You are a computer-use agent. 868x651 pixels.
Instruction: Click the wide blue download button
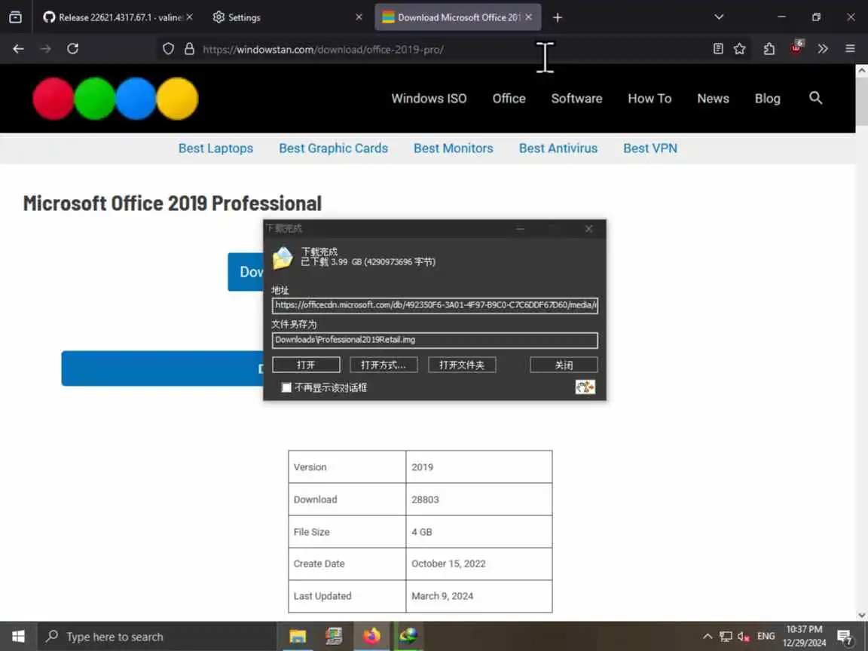(x=162, y=368)
